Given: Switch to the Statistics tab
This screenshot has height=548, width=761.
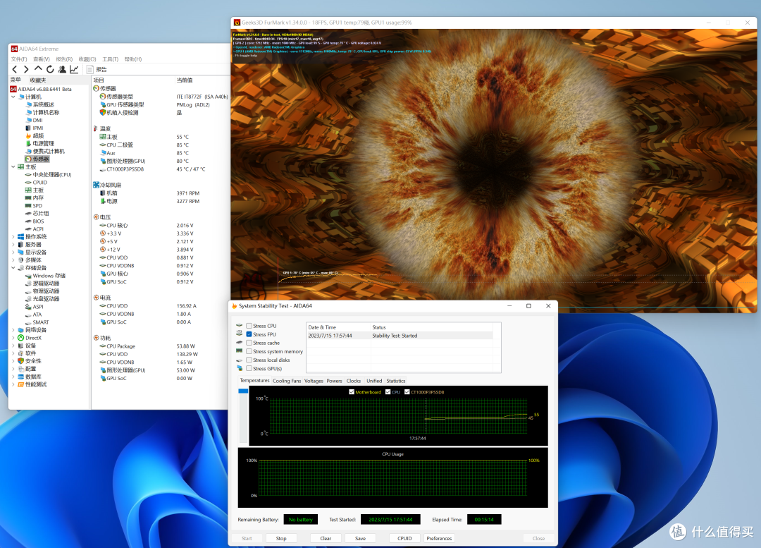Looking at the screenshot, I should 395,381.
